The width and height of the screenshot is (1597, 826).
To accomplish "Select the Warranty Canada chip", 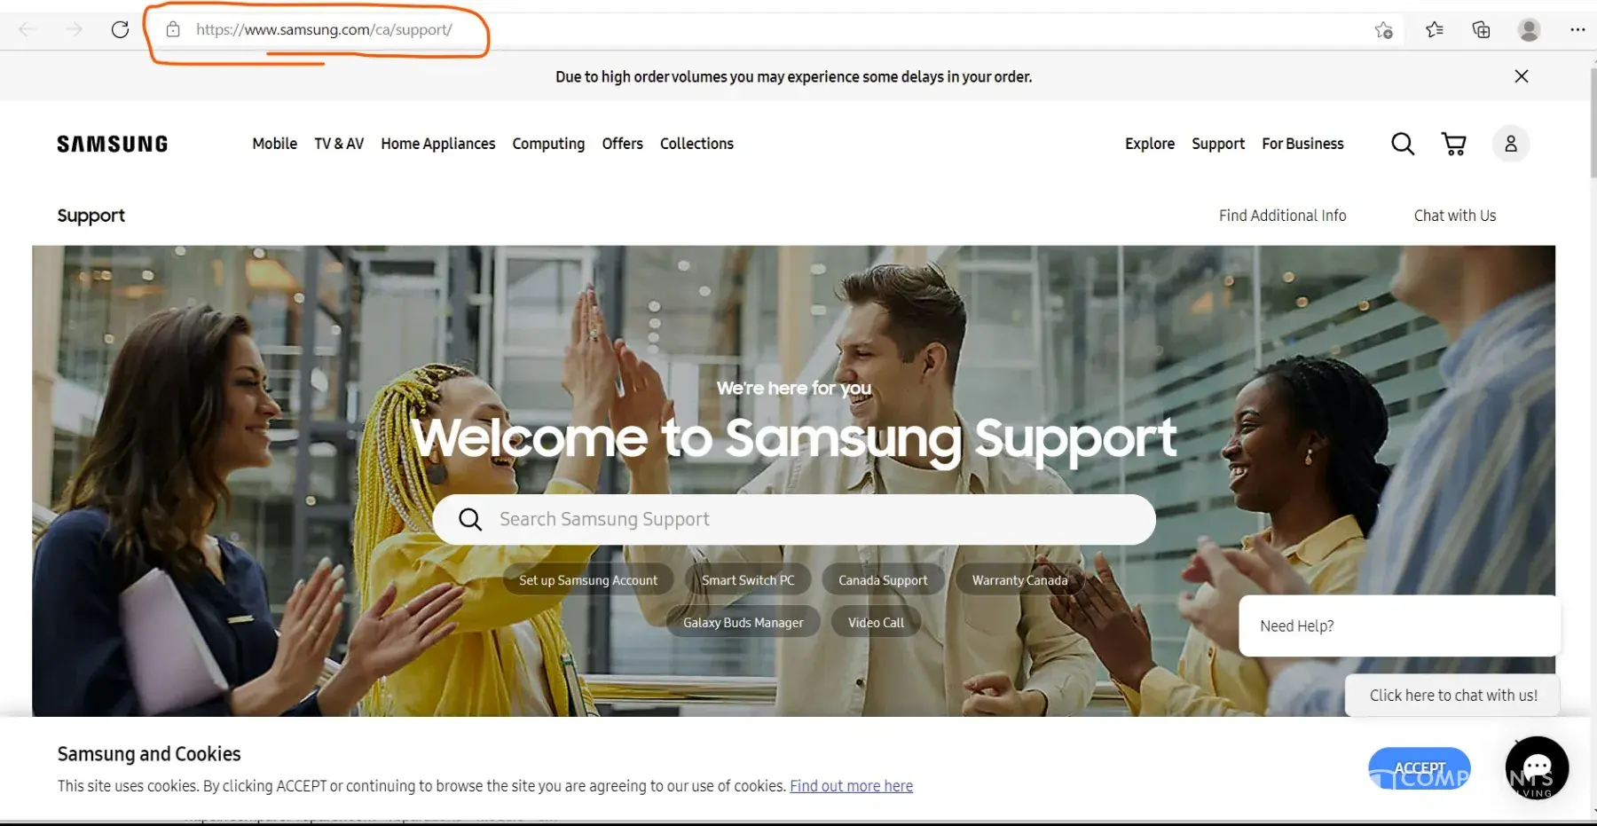I will [1019, 580].
